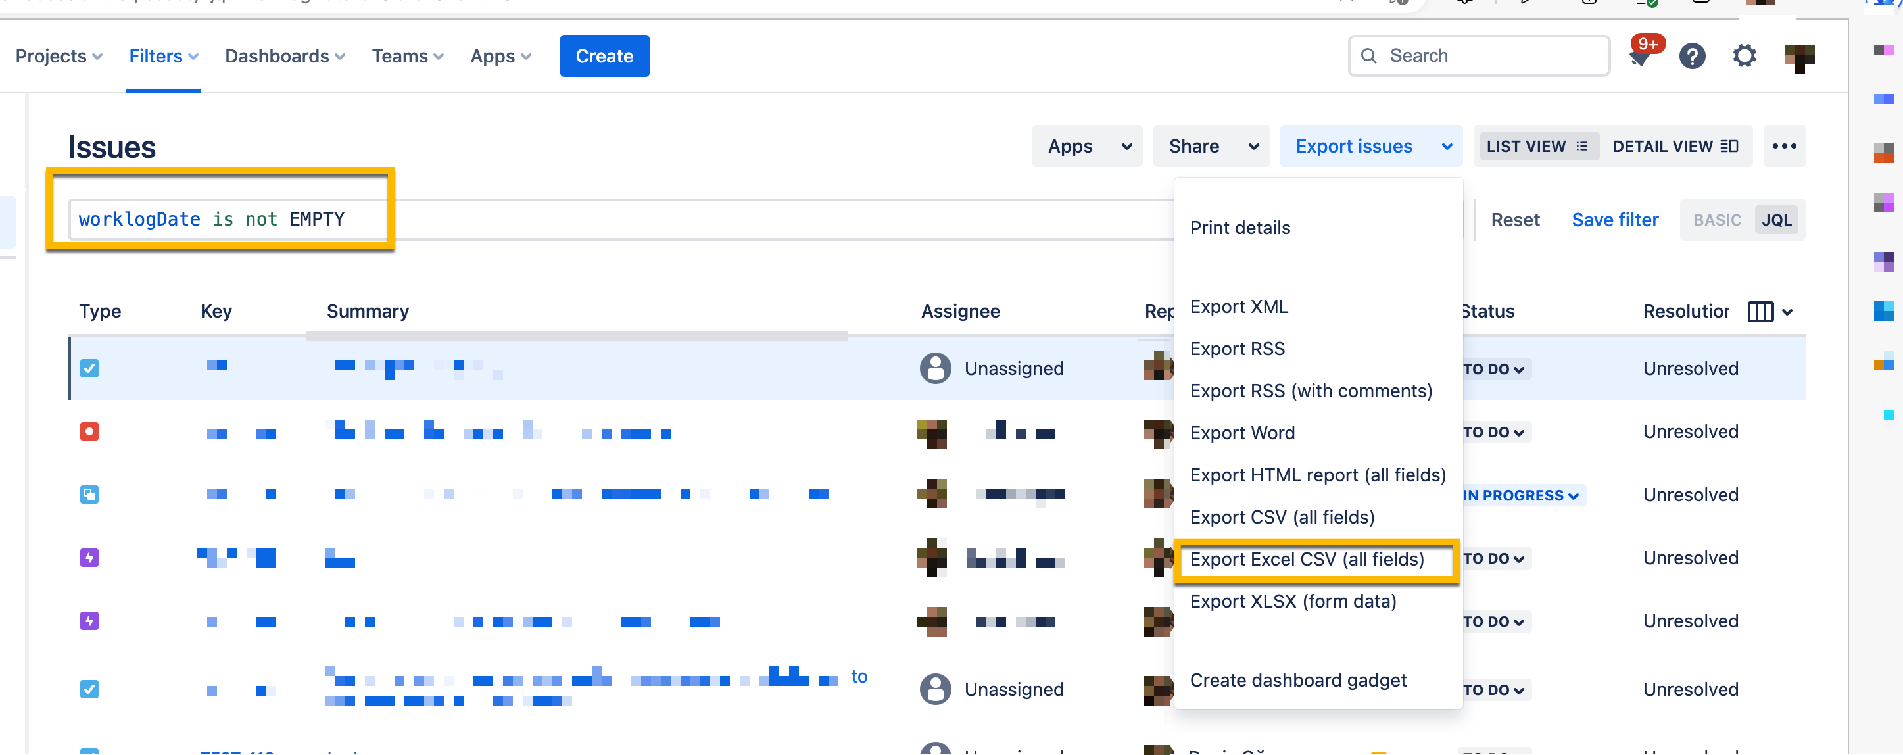The height and width of the screenshot is (755, 1903).
Task: Change the IN PROGRESS status dropdown
Action: pyautogui.click(x=1521, y=496)
